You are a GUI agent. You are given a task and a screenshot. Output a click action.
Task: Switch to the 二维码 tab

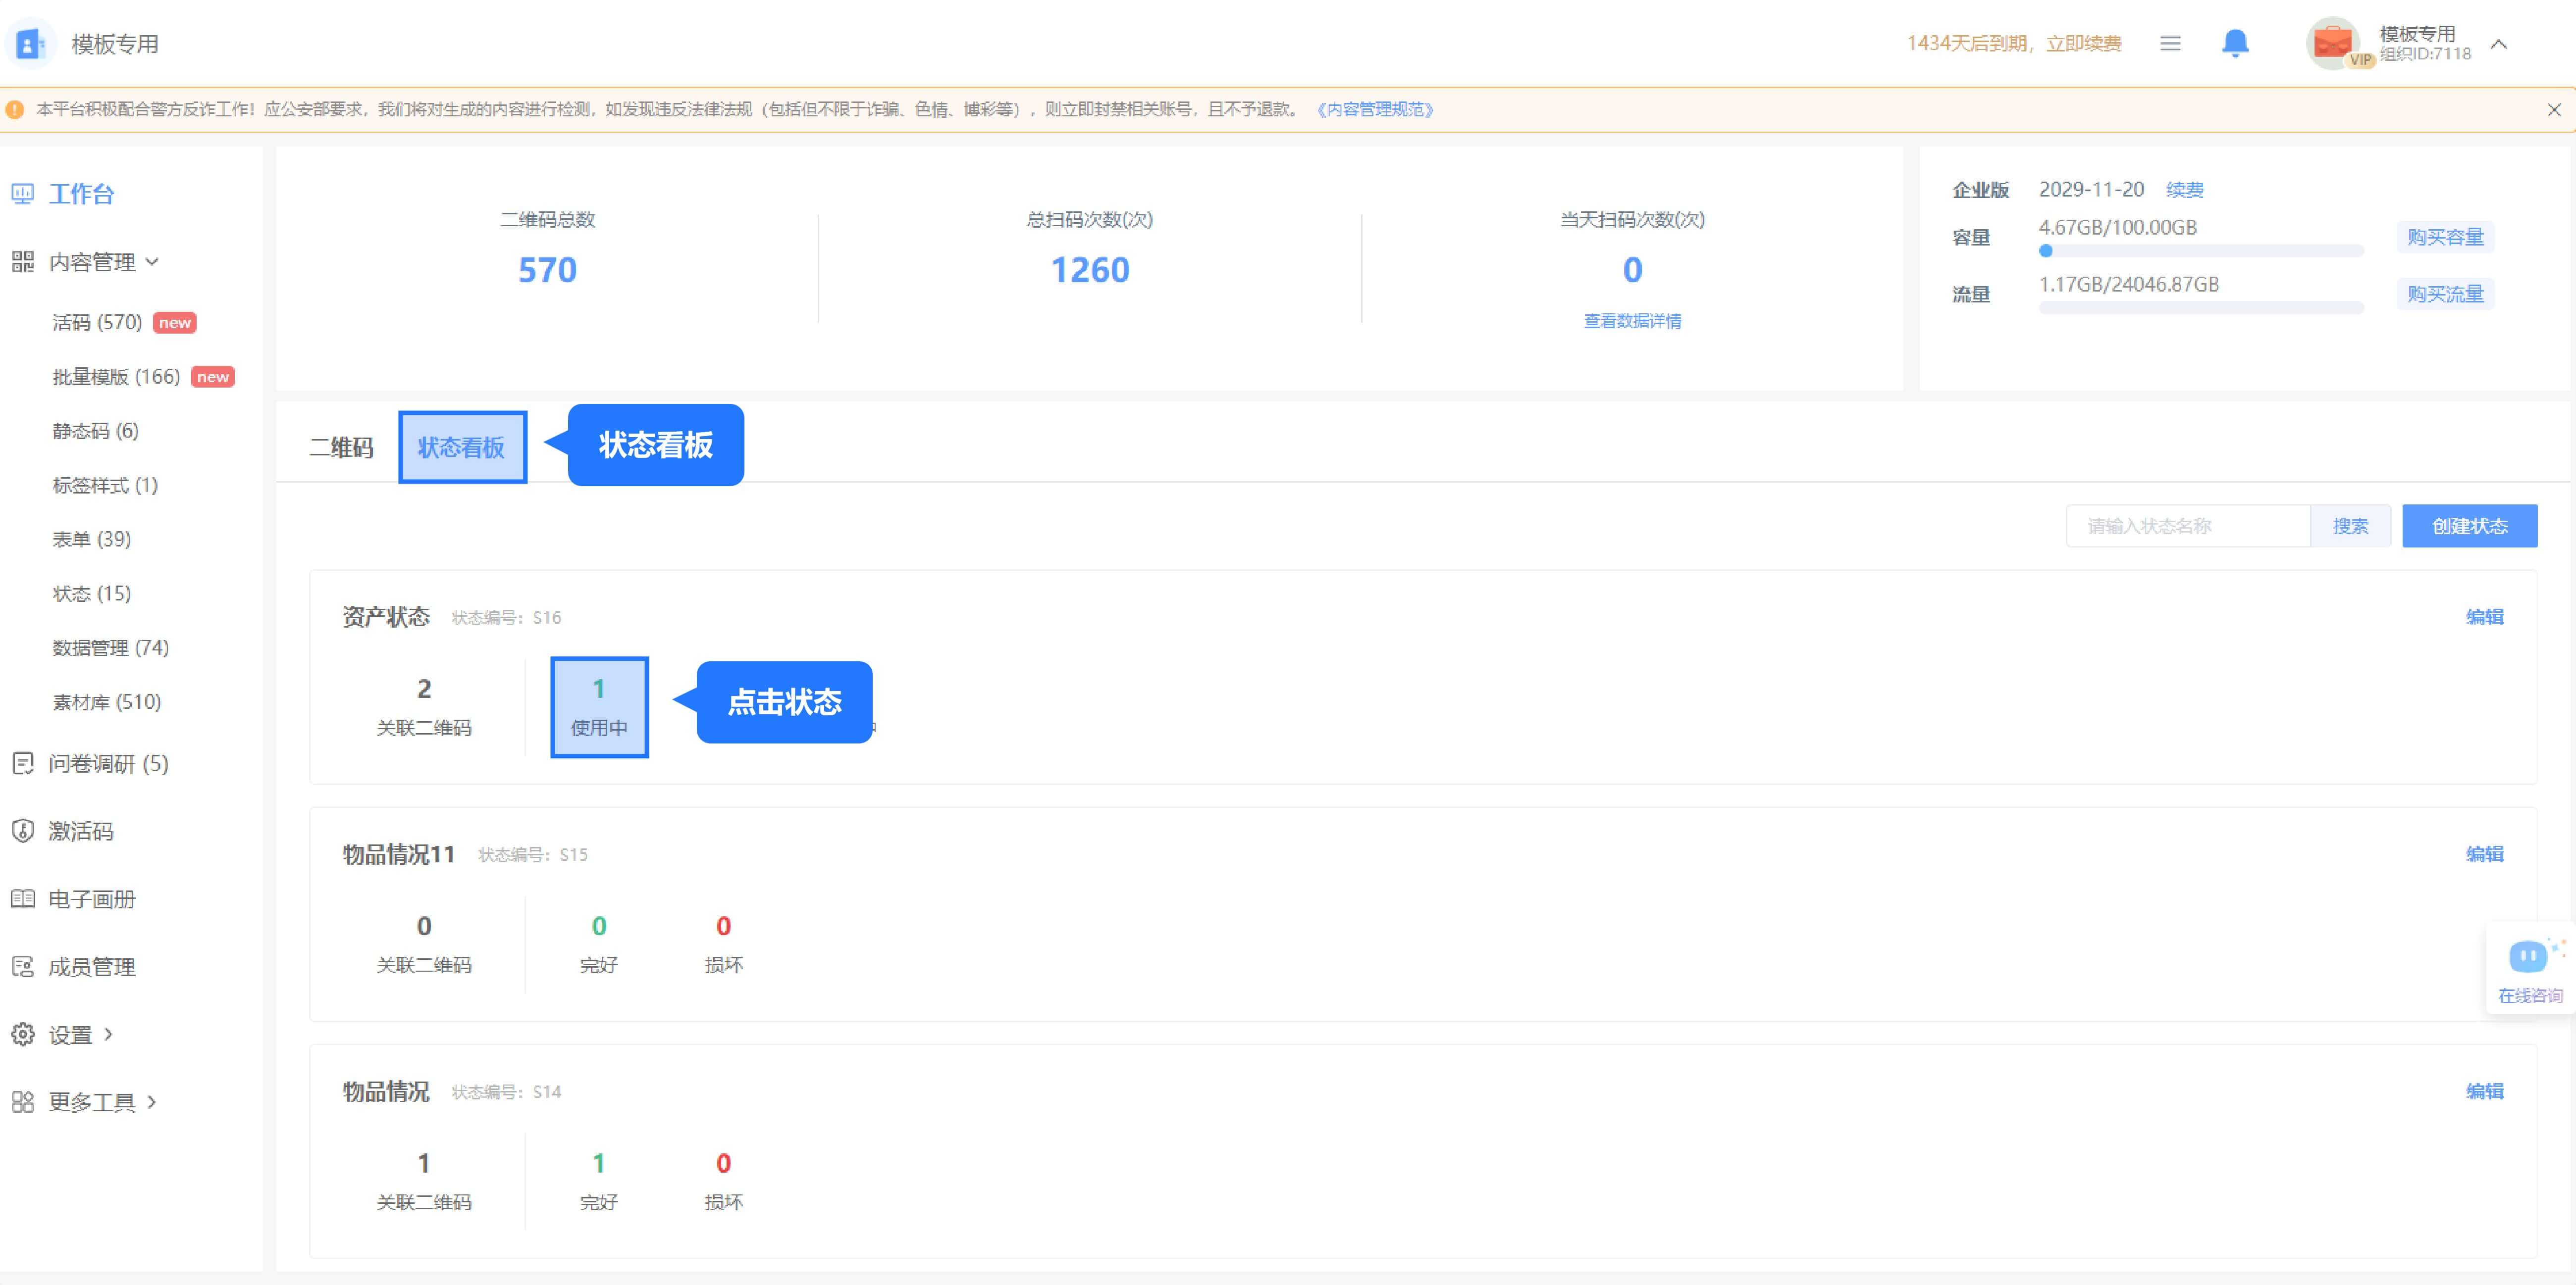coord(341,447)
